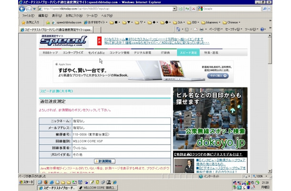The image size is (291, 191).
Task: Open the セーフティ(S) command bar menu
Action: point(234,29)
